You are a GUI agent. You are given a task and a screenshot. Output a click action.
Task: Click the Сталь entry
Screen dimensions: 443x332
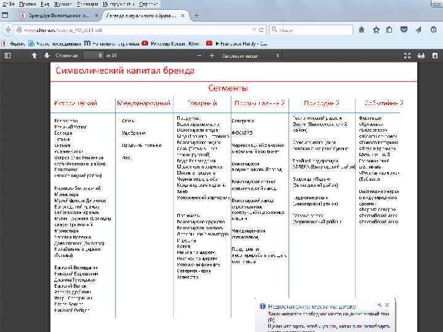point(128,121)
